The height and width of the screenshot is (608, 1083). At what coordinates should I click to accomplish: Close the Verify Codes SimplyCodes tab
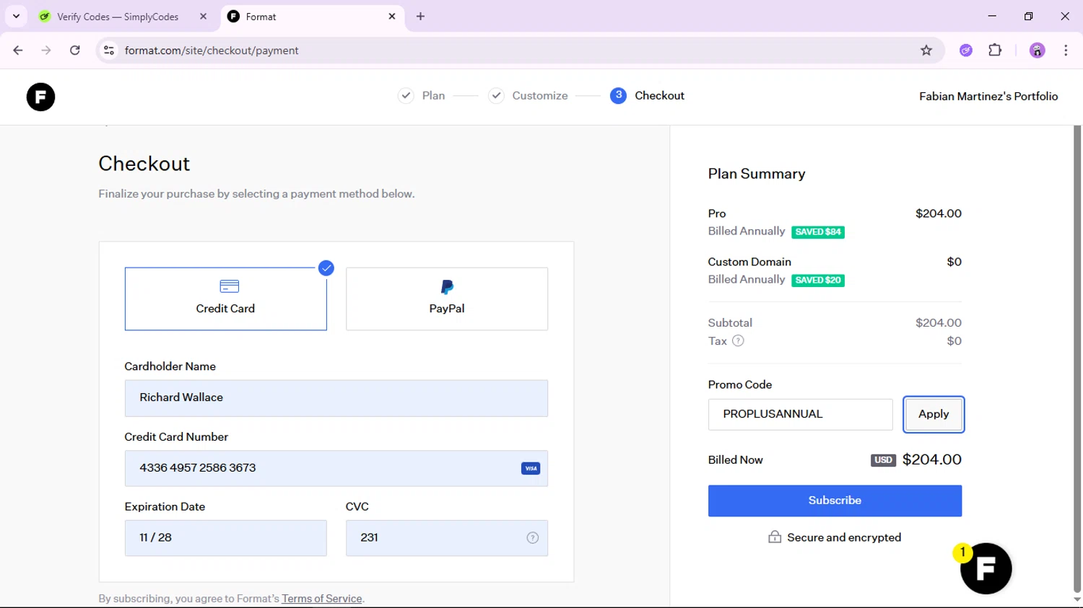click(x=204, y=16)
